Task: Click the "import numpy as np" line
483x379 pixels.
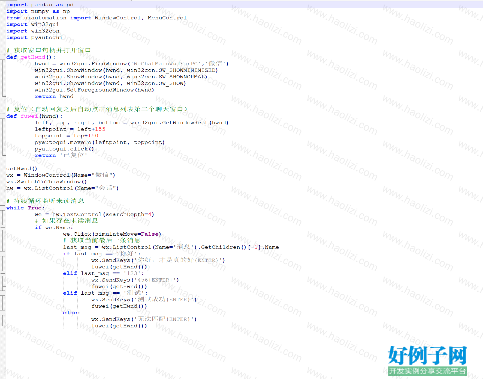Action: (x=38, y=11)
